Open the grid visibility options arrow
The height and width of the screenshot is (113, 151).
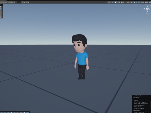[x=25, y=2]
